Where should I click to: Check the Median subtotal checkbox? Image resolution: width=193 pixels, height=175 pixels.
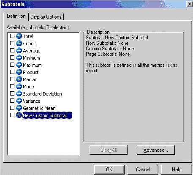click(x=12, y=79)
